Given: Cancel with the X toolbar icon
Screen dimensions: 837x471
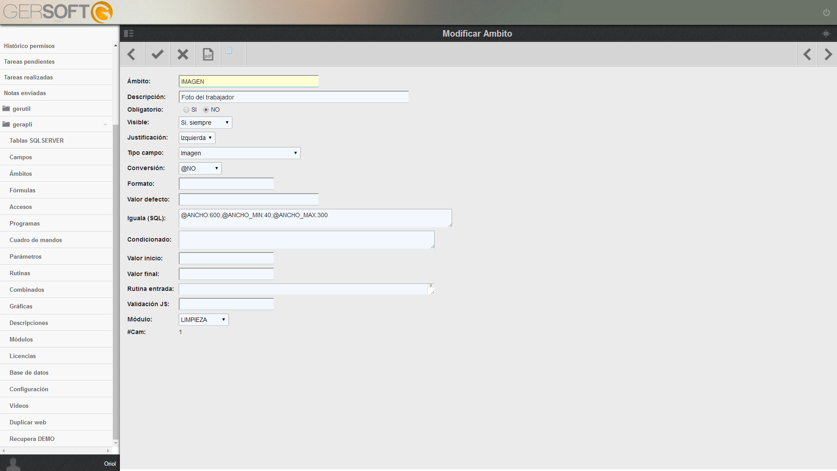Looking at the screenshot, I should point(183,55).
